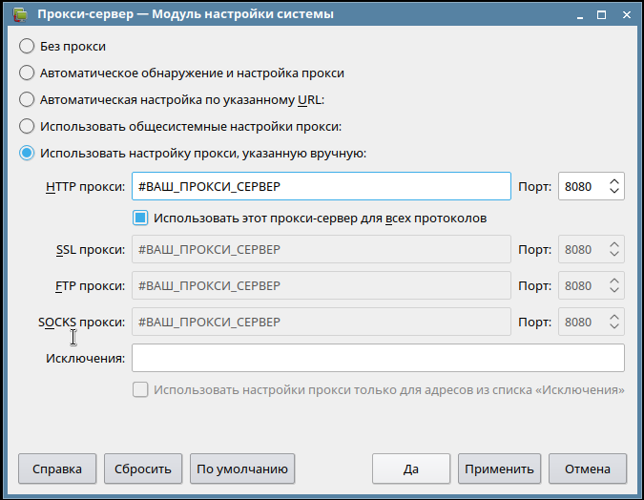The image size is (644, 500).
Task: Click the 'Сбросить' reset button
Action: [x=143, y=469]
